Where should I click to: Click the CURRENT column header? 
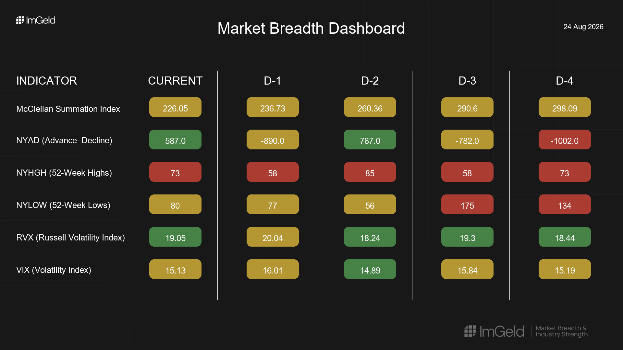(x=175, y=81)
